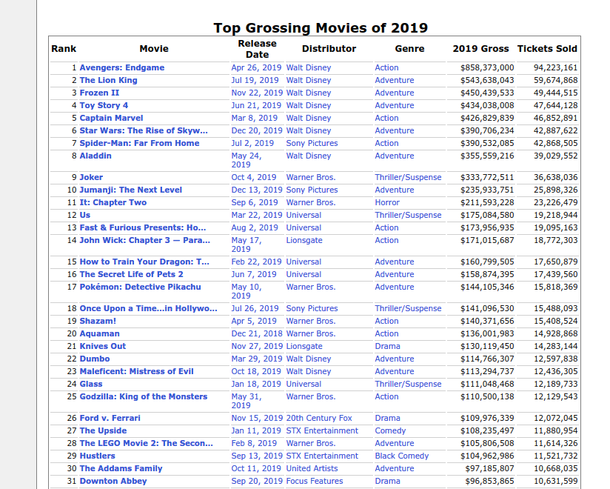This screenshot has width=610, height=489.
Task: Open the Focus Features distributor link
Action: point(315,481)
